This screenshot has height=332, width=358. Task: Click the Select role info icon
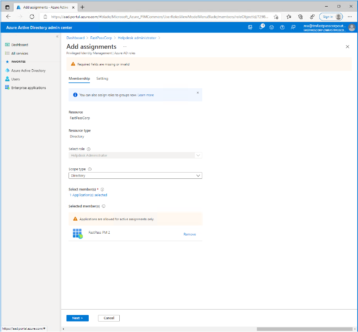click(89, 149)
